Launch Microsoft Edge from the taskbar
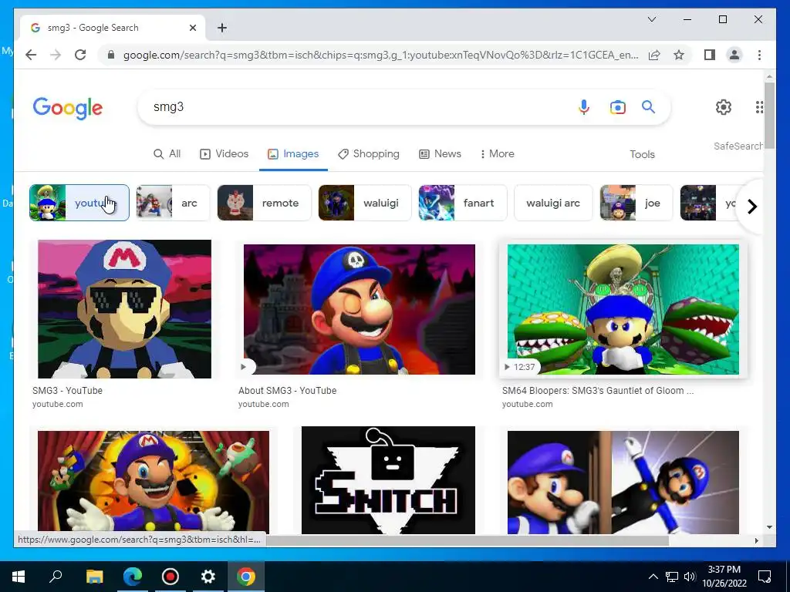Viewport: 790px width, 592px height. [133, 577]
